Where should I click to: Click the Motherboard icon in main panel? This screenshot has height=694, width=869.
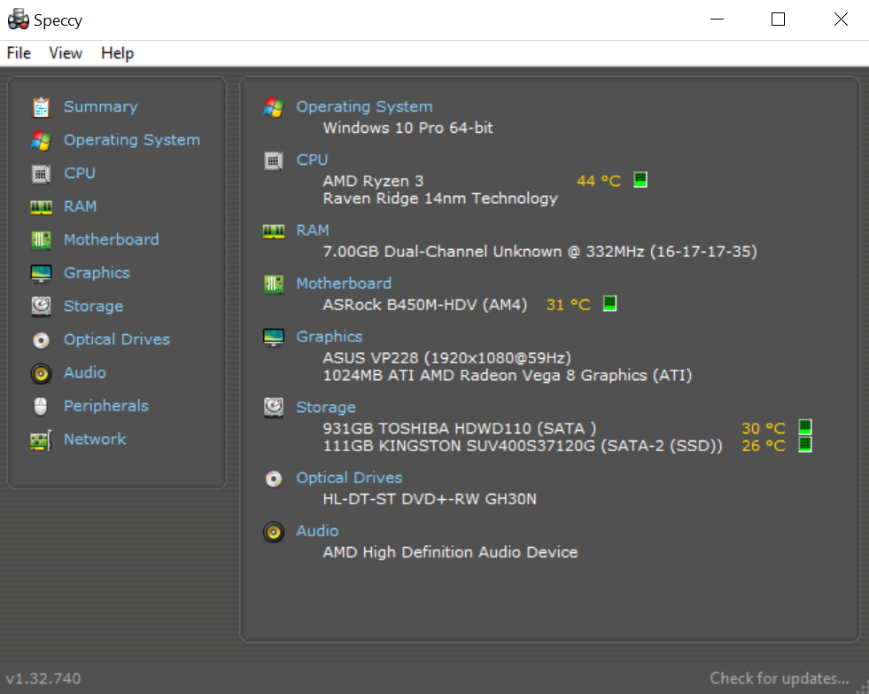[274, 285]
